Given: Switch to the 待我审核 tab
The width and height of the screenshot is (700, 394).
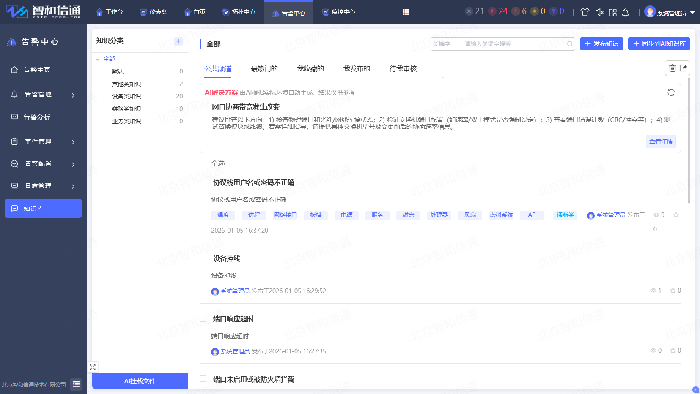Looking at the screenshot, I should click(403, 69).
